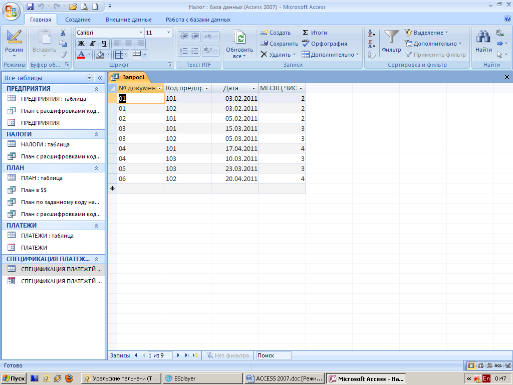The height and width of the screenshot is (385, 513).
Task: Click Сохранить record button
Action: 279,44
